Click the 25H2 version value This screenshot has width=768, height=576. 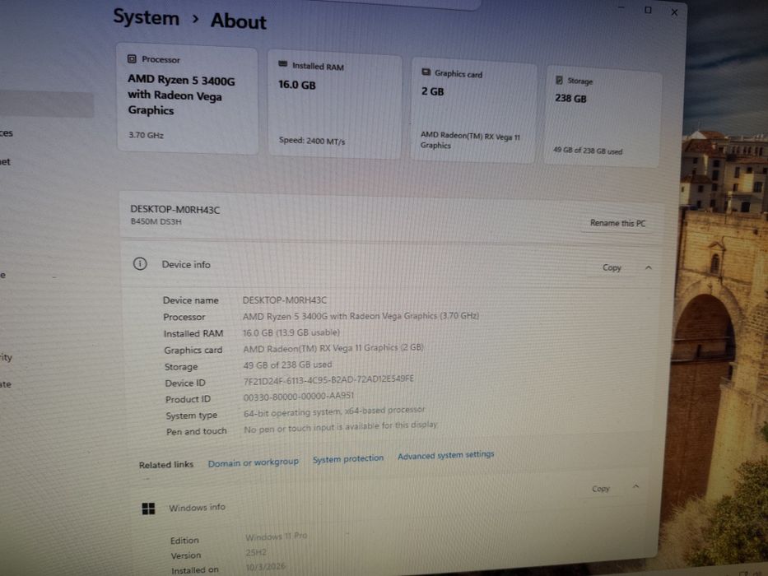256,552
